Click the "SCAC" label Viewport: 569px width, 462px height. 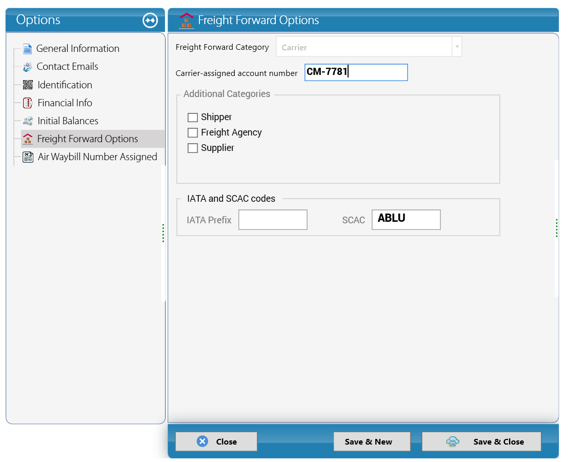pyautogui.click(x=354, y=220)
